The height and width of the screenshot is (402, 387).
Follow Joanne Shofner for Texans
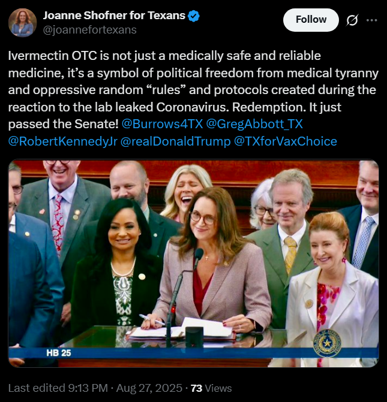(x=311, y=20)
